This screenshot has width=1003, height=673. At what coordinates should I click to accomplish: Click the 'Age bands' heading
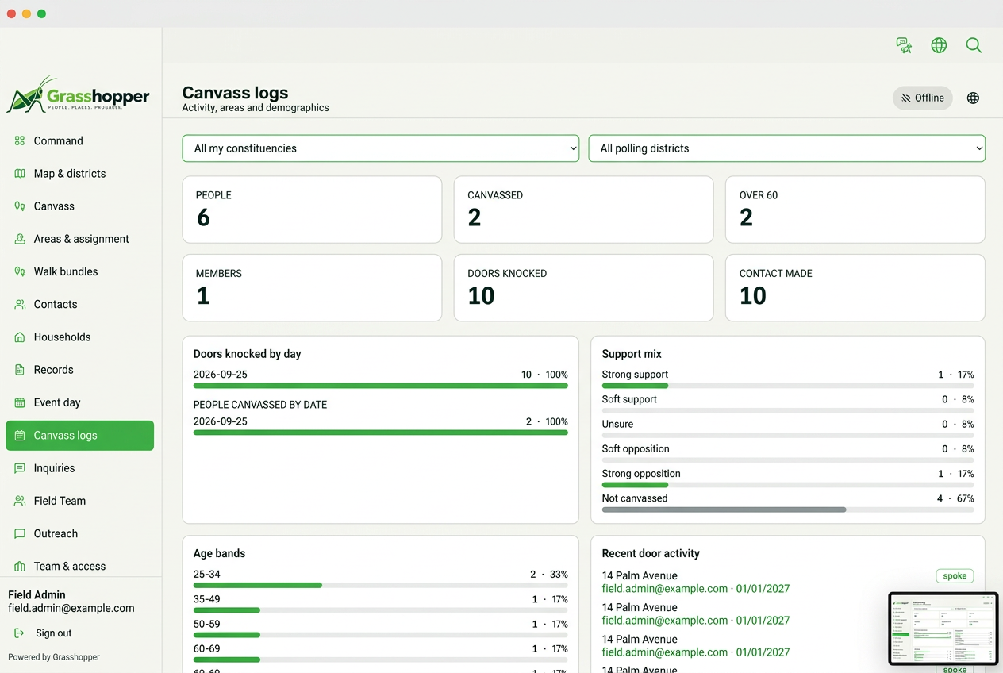(219, 553)
